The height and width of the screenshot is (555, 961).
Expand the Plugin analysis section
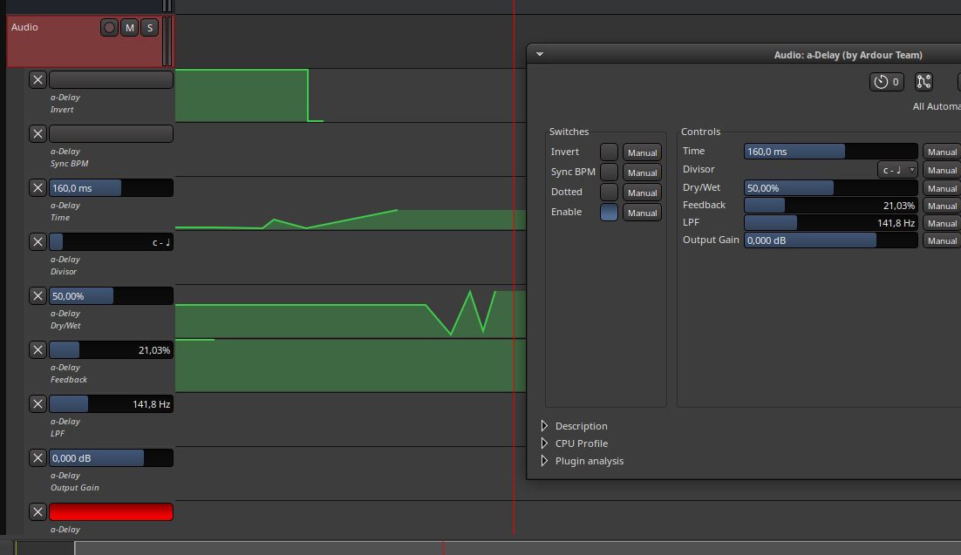point(545,461)
